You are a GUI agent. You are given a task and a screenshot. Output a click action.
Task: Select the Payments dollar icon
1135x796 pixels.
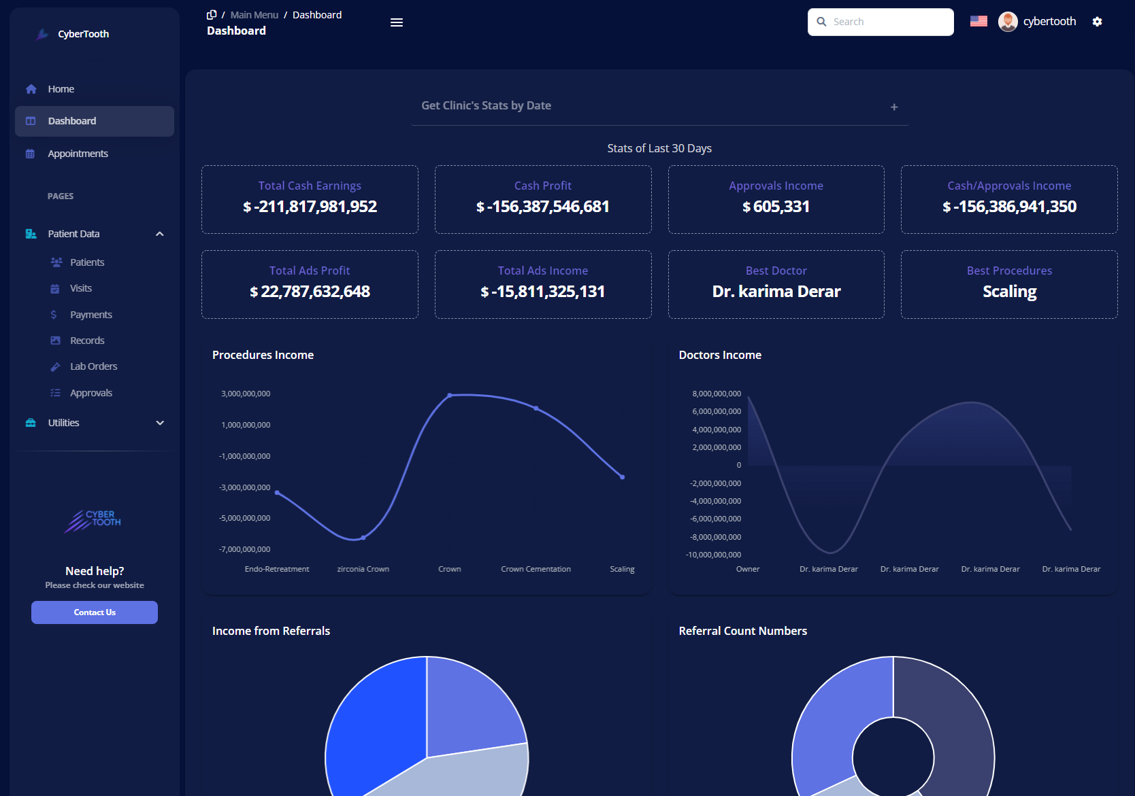tap(55, 314)
